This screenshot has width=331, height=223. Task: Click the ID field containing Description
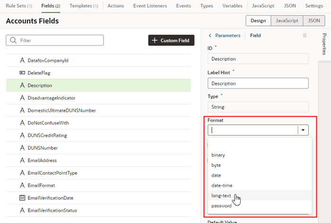[x=258, y=59]
